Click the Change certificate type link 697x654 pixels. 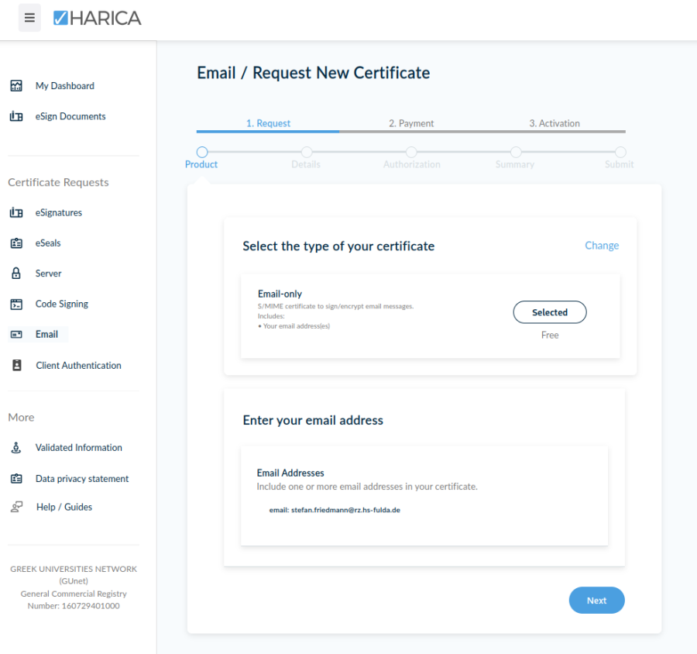(x=602, y=245)
